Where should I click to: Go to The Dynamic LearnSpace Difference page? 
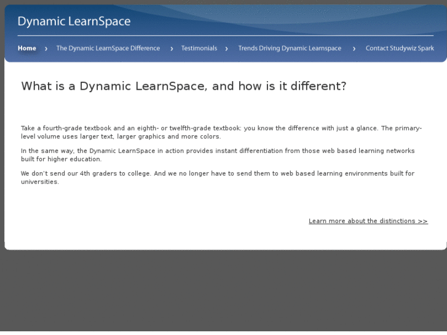108,48
